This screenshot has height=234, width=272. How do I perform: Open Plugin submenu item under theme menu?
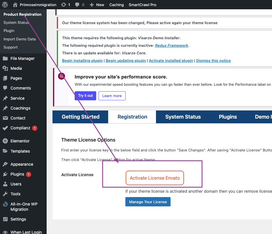tap(9, 31)
